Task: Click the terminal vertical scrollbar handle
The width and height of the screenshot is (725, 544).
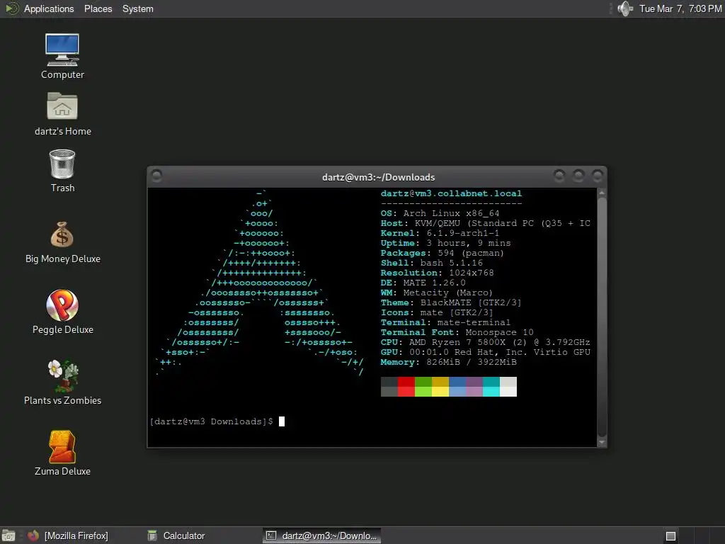Action: [x=602, y=317]
